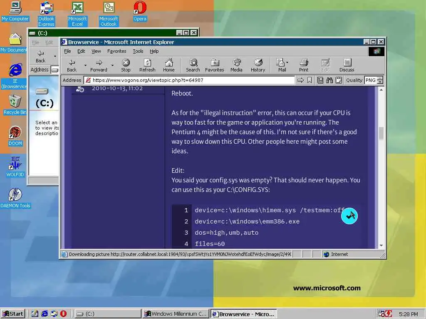This screenshot has height=319, width=426.
Task: Open the My Documents desktop folder
Action: (x=14, y=43)
